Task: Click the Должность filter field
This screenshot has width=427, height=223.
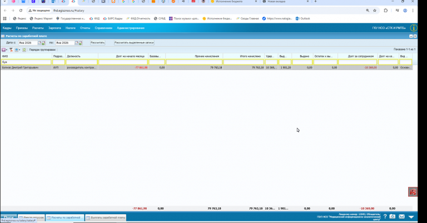Action: 82,62
